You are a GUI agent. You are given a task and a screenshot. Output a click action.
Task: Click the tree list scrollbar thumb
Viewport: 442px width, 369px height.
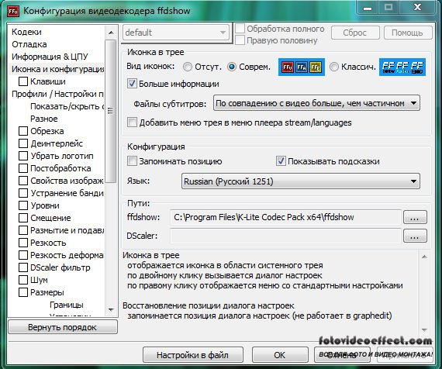(x=111, y=111)
